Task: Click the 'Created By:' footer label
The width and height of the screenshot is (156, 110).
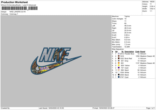Action: point(5,108)
